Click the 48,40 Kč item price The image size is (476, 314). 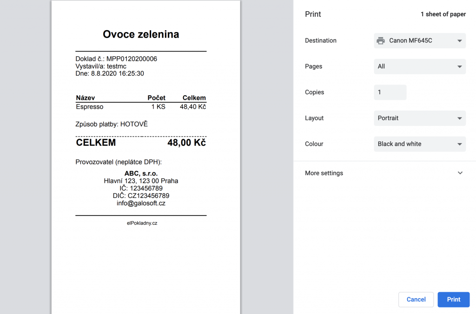point(193,107)
